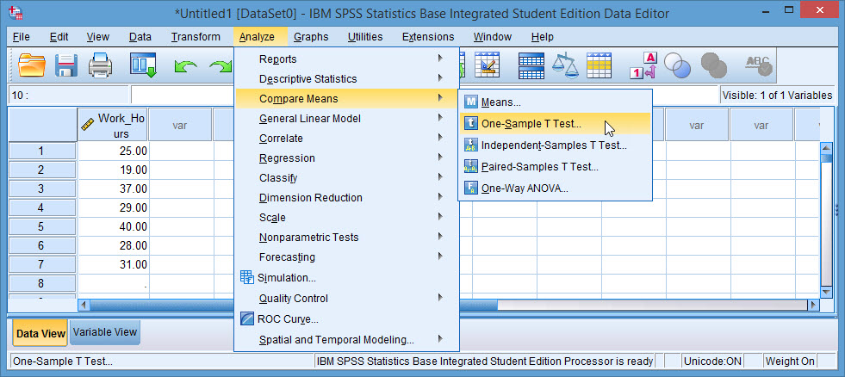
Task: Open the Window menu
Action: click(492, 37)
